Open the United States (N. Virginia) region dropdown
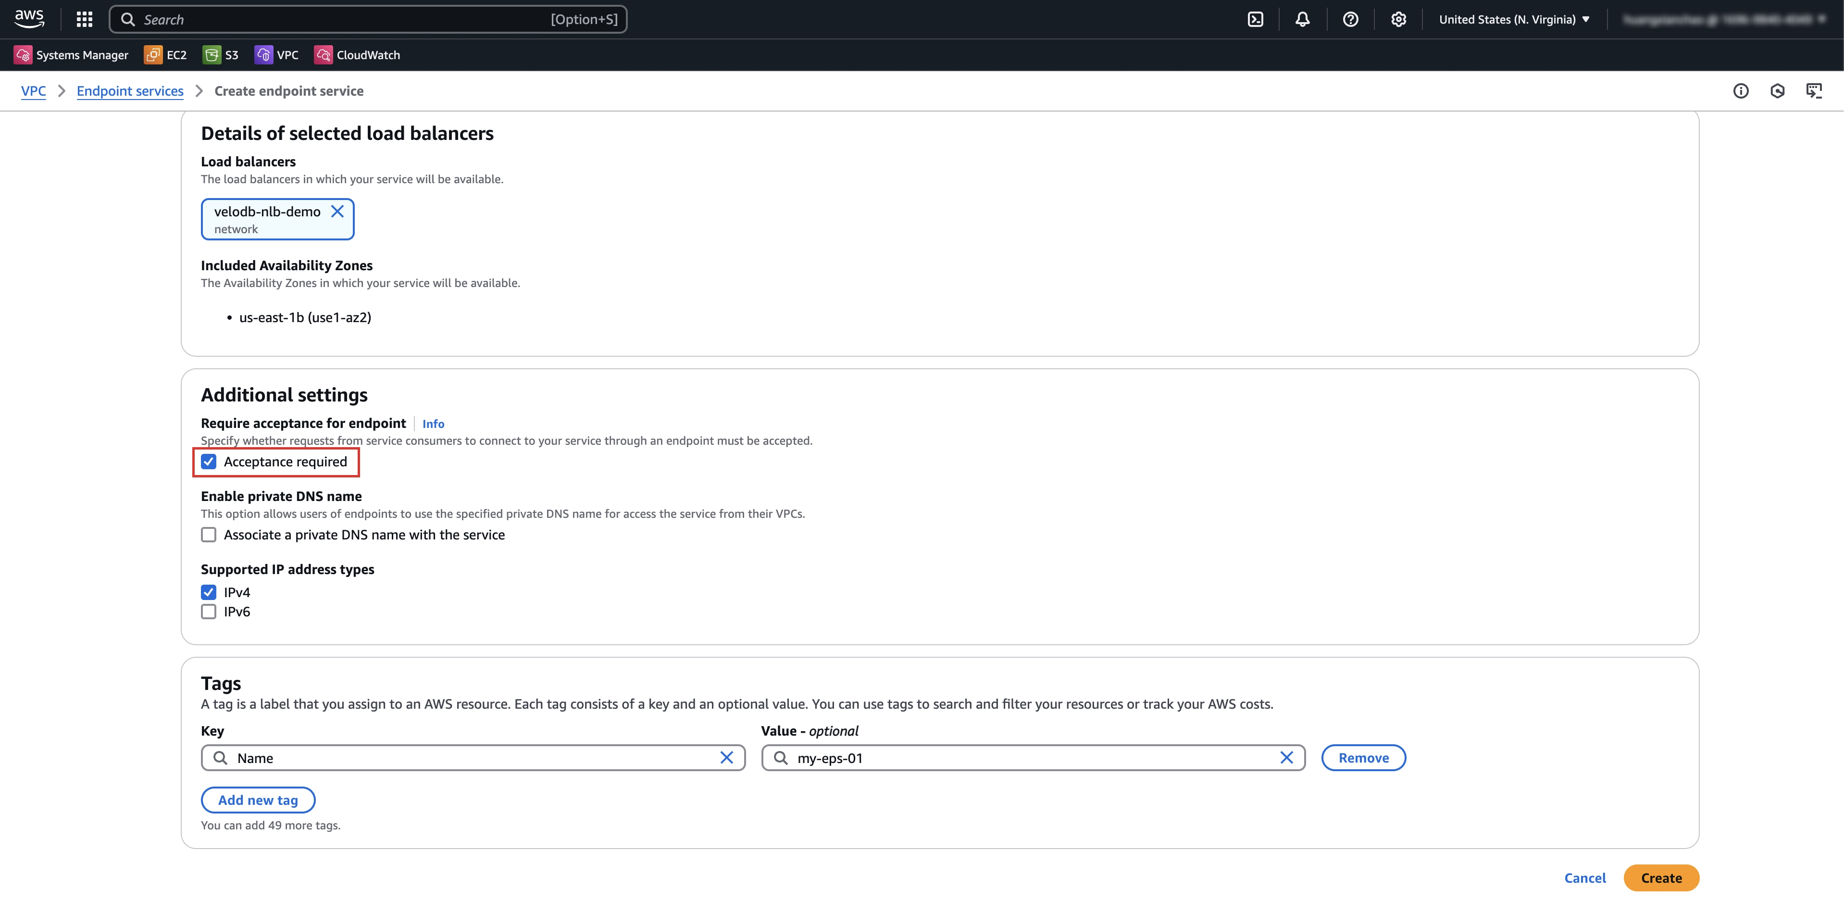Viewport: 1844px width, 901px height. point(1513,19)
